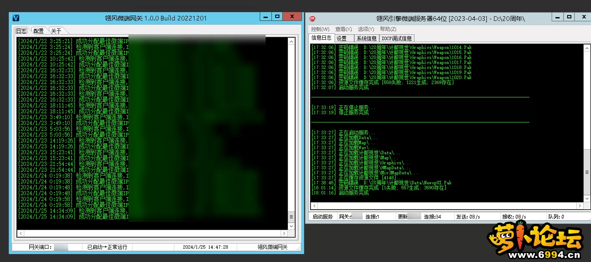This screenshot has height=262, width=591.
Task: Maximize the 翎风引擎微端服务器 window
Action: coord(568,17)
